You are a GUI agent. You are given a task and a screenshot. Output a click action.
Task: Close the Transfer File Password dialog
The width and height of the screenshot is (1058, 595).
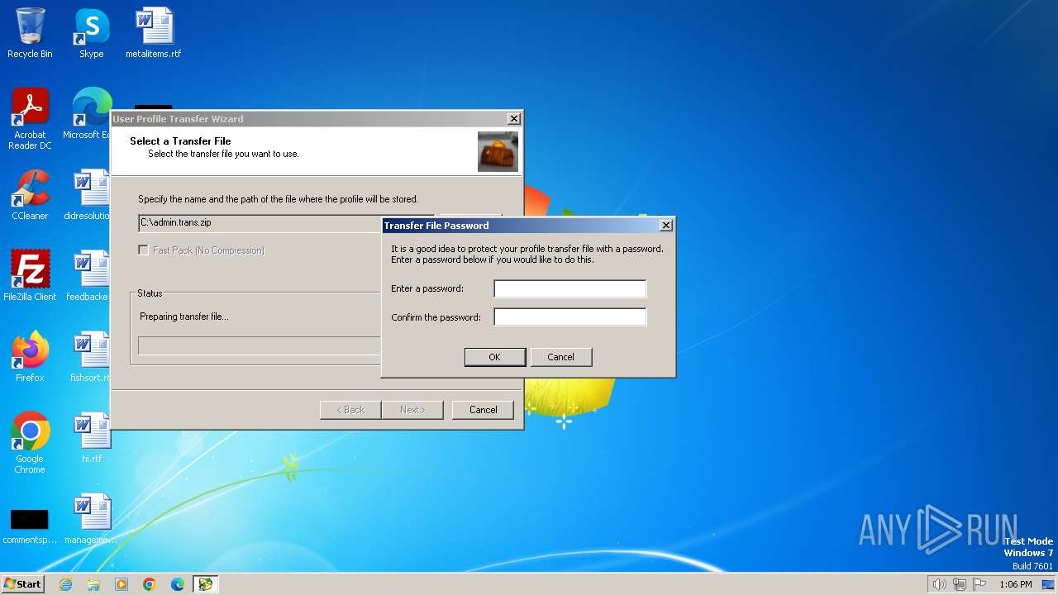666,226
